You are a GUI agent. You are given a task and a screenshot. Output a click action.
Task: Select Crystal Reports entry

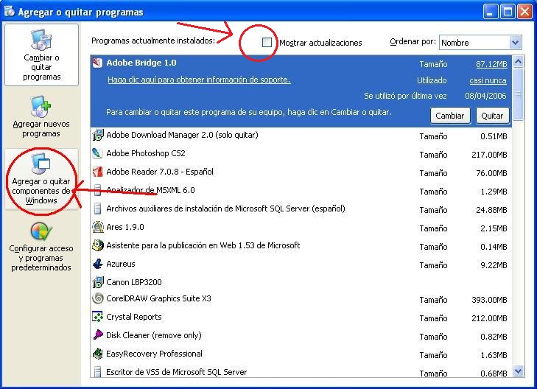coord(301,318)
